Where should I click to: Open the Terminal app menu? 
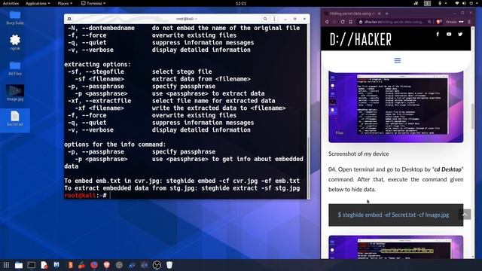click(93, 3)
